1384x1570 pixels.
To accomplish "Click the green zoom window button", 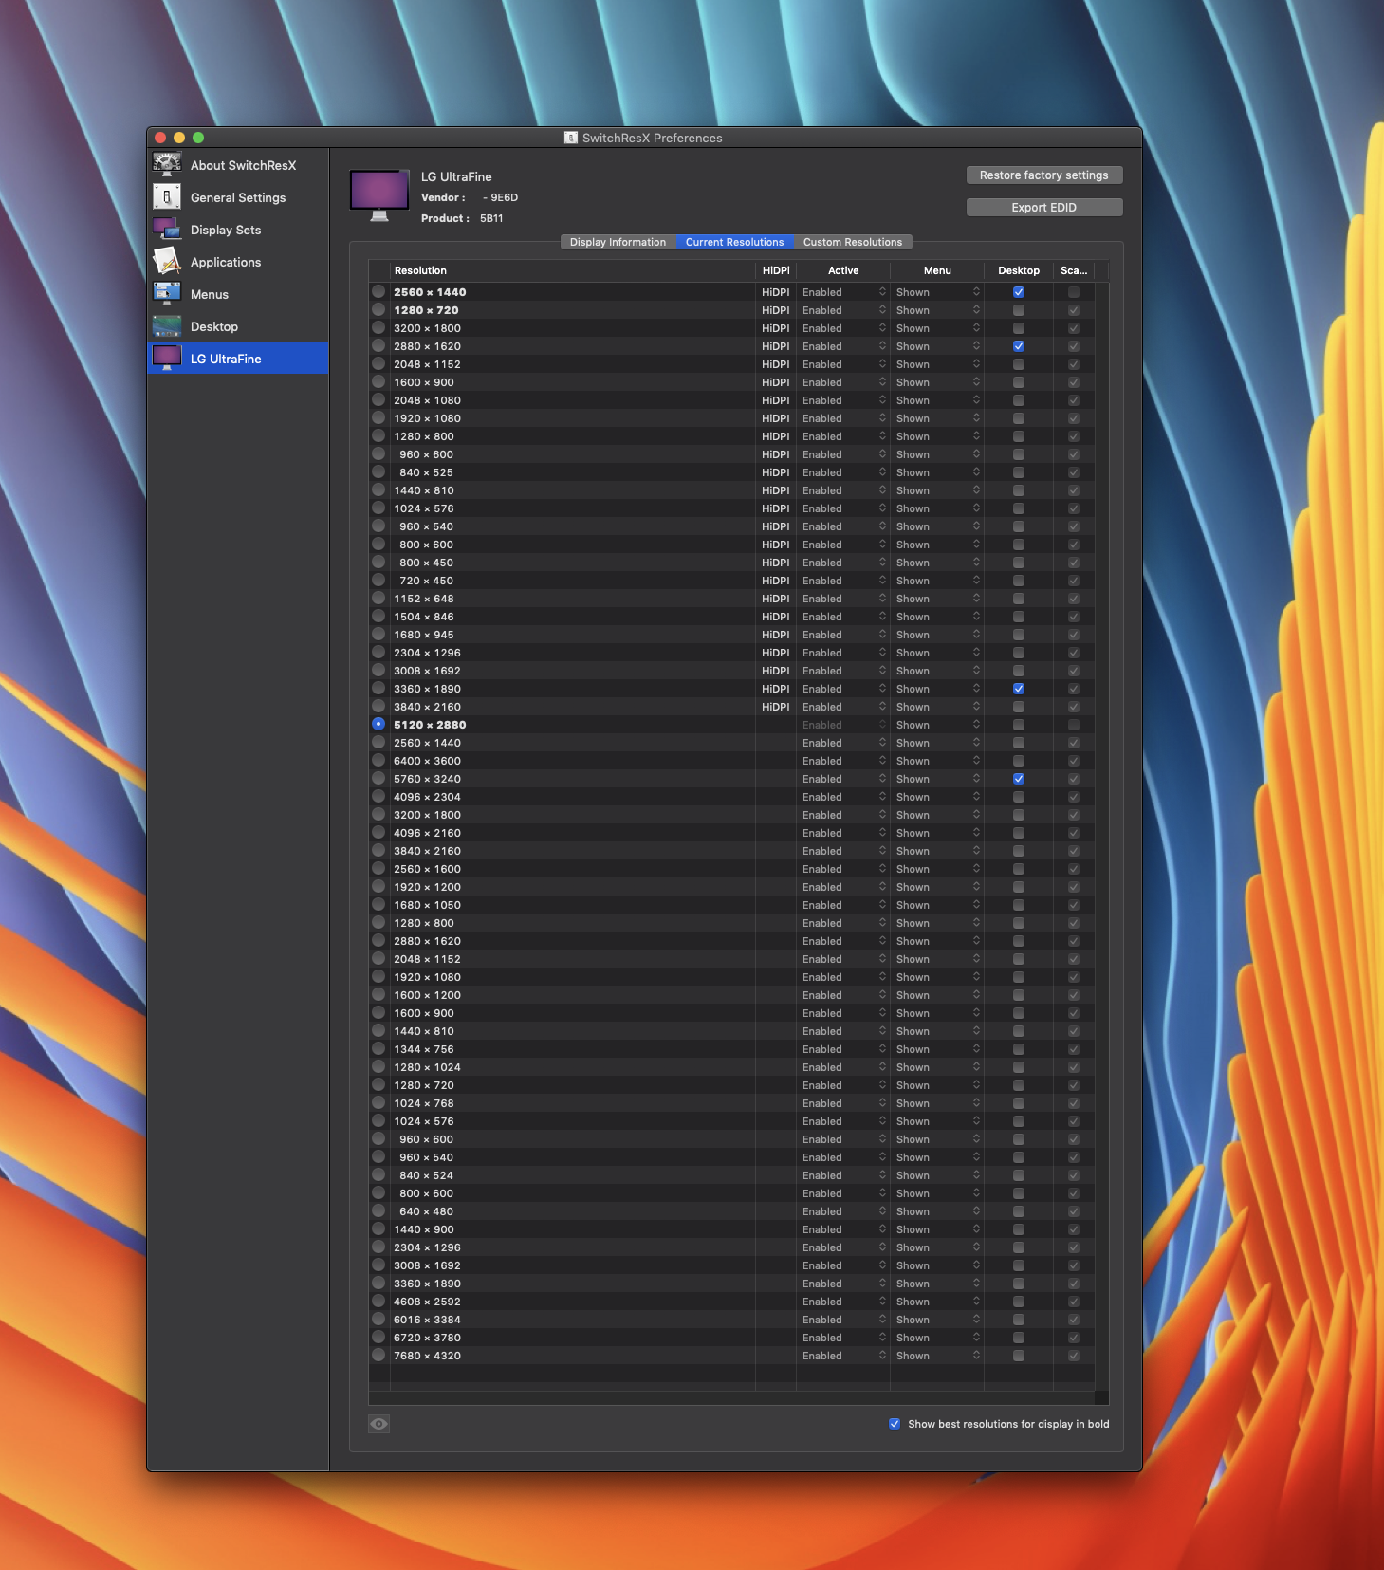I will tap(198, 138).
